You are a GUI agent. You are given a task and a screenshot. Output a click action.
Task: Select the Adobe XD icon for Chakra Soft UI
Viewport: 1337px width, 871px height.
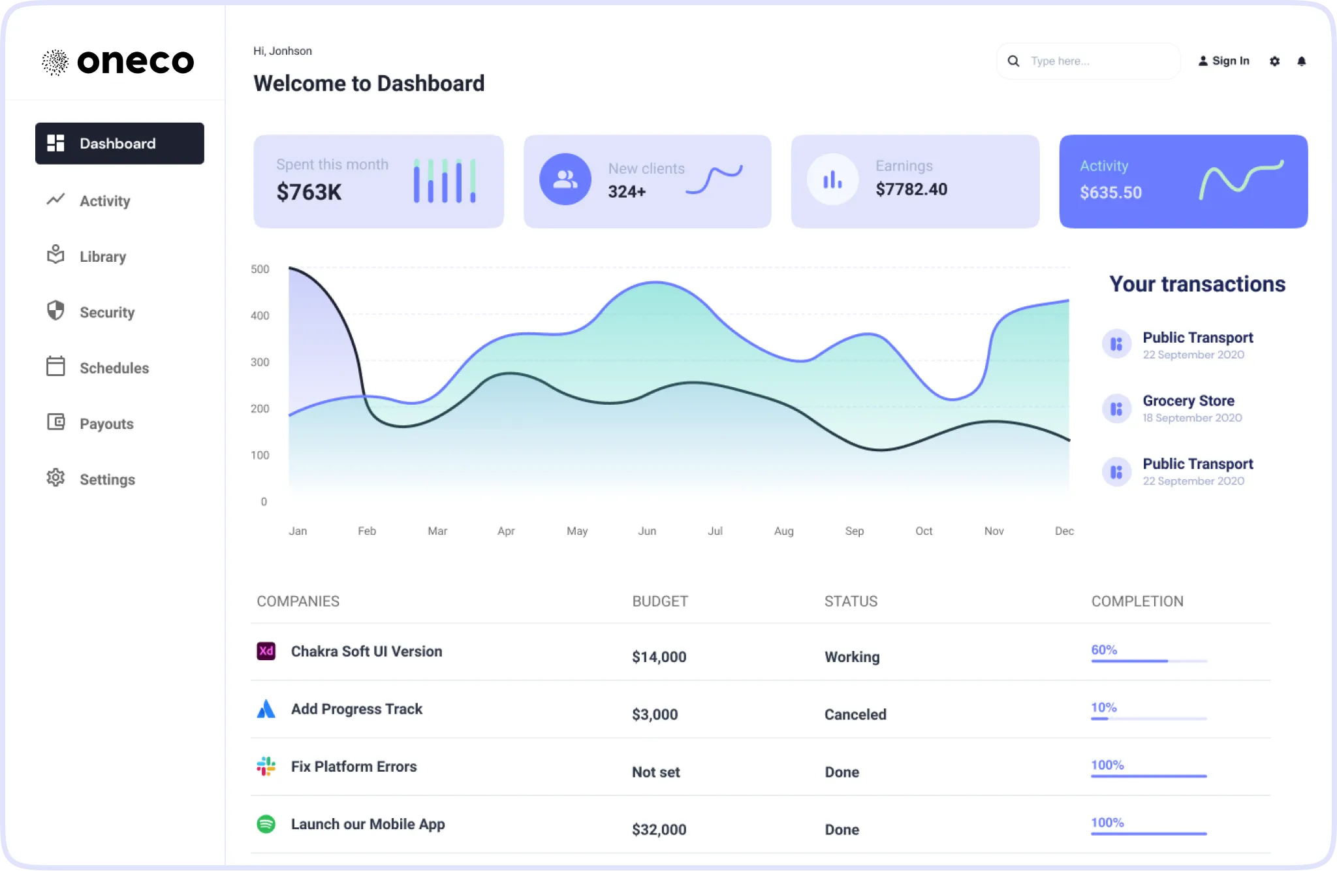266,651
